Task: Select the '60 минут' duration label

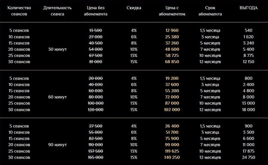Action: (x=57, y=97)
